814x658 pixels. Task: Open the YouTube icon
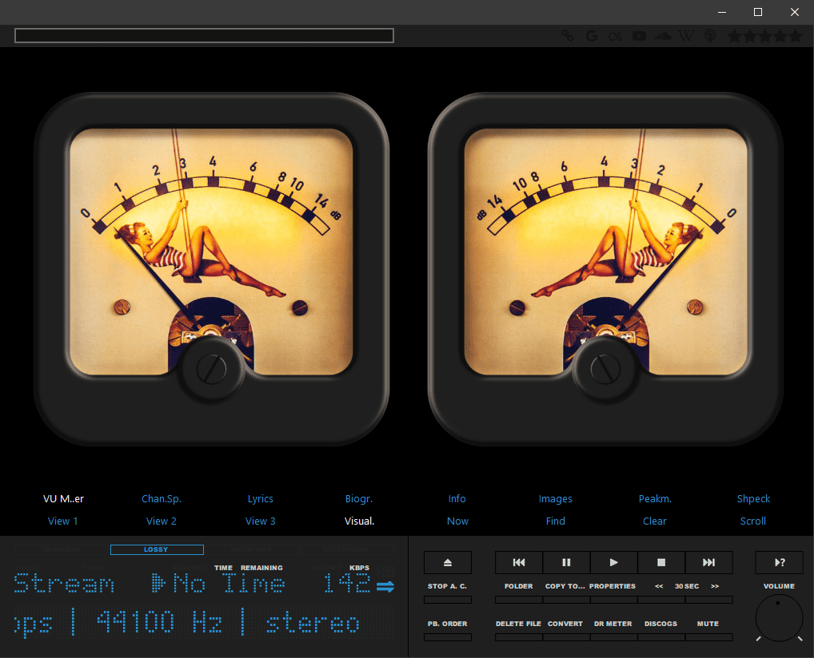[x=639, y=36]
